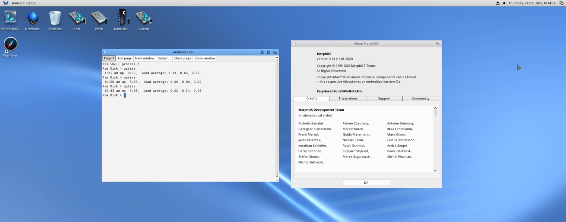Click the Ambient Shell window title bar
The image size is (566, 222).
184,52
